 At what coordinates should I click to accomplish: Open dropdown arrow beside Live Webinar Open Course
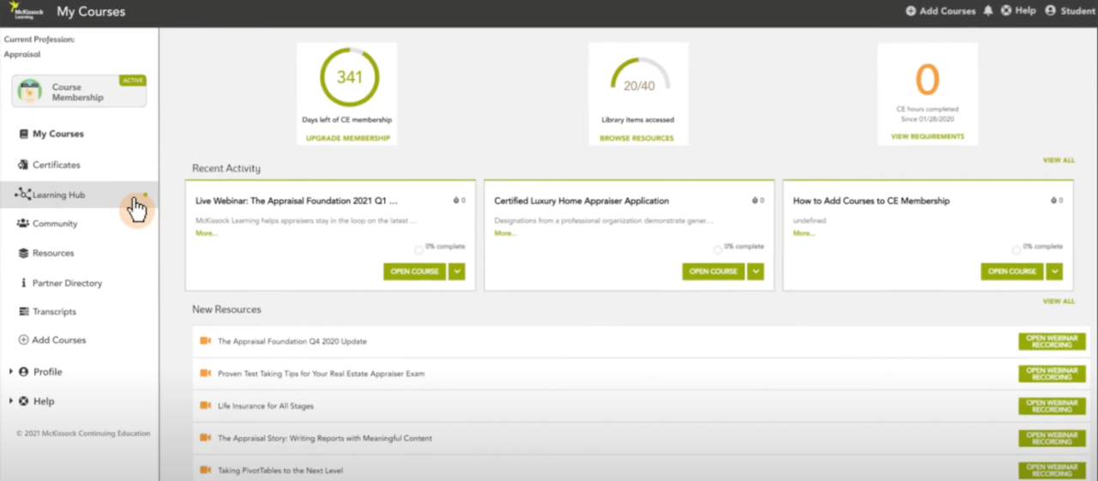[x=456, y=271]
